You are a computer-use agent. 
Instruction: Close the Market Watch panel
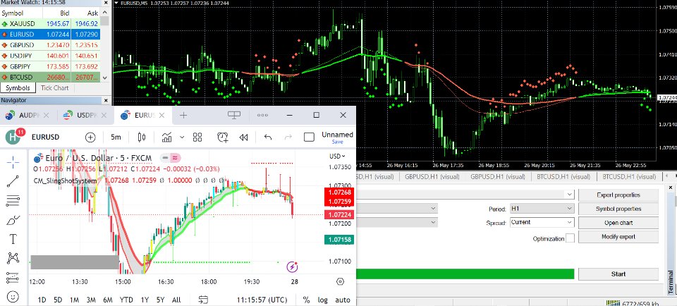(106, 3)
